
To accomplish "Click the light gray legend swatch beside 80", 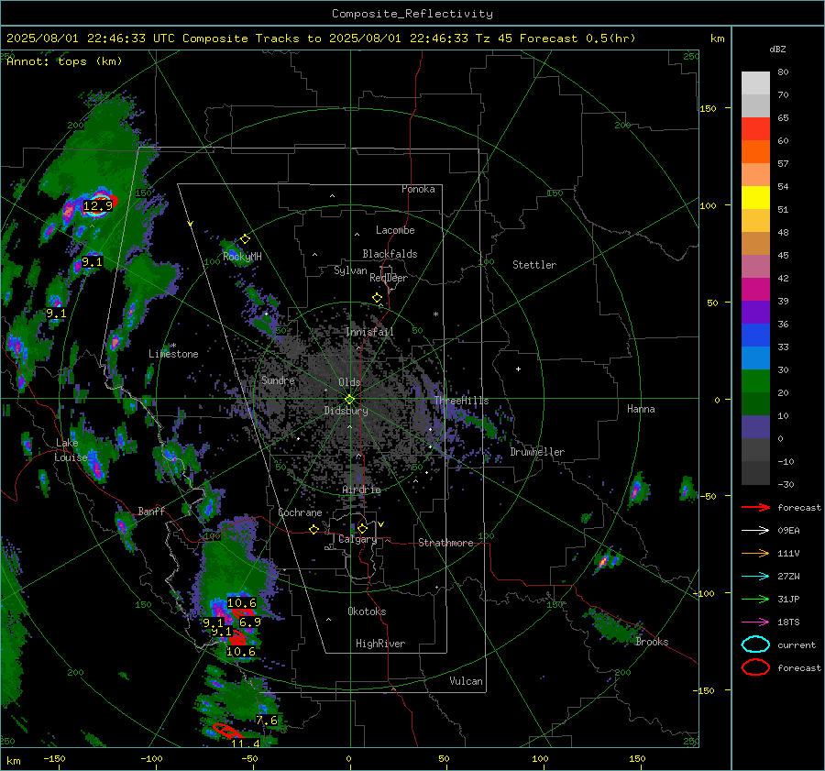I will click(x=755, y=83).
